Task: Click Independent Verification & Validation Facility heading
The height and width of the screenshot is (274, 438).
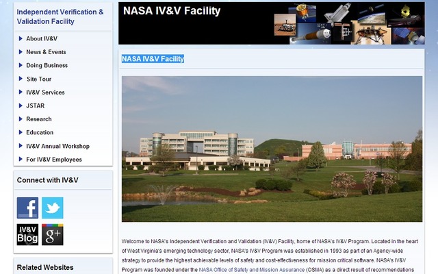Action: [60, 16]
